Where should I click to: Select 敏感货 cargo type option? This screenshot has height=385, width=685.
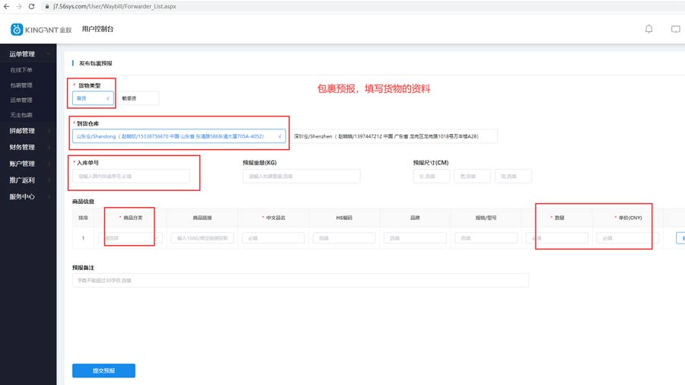pyautogui.click(x=138, y=98)
